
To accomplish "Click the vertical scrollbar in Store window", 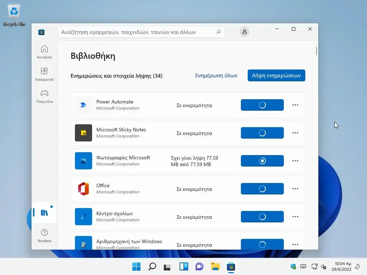I will 316,51.
